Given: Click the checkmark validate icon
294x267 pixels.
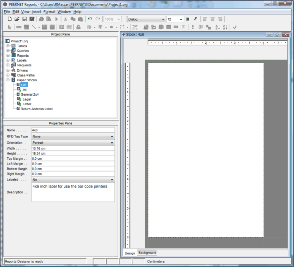Looking at the screenshot, I should click(235, 27).
